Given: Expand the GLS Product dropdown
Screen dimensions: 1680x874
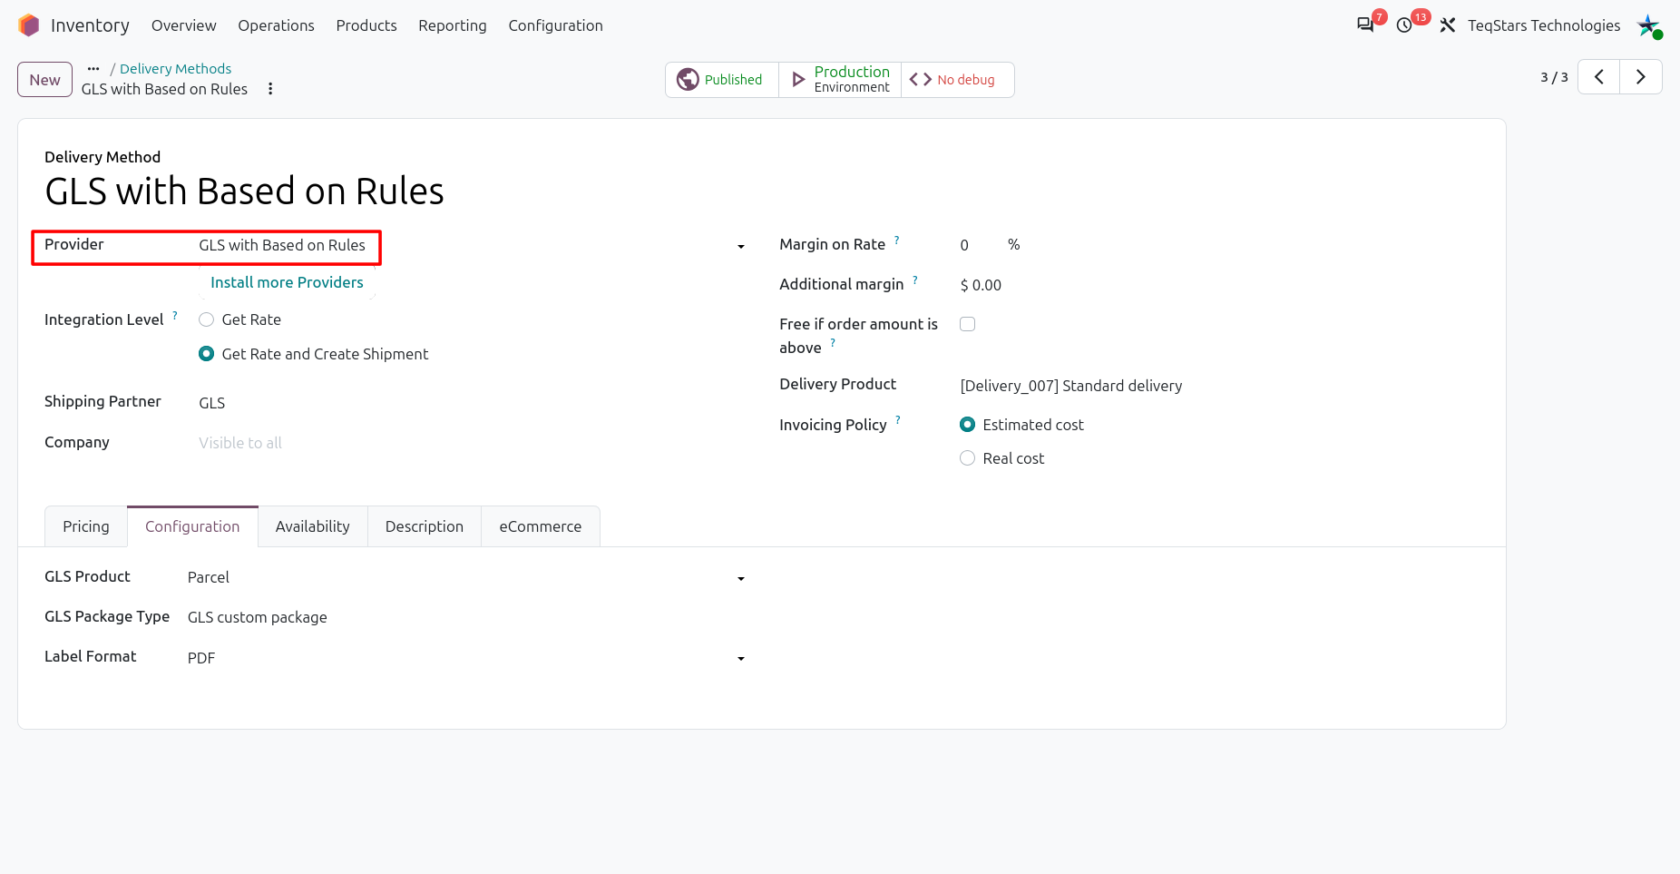Looking at the screenshot, I should tap(741, 578).
